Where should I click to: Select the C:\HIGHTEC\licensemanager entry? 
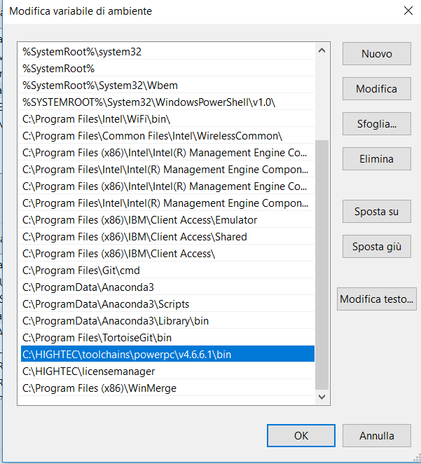tap(88, 371)
